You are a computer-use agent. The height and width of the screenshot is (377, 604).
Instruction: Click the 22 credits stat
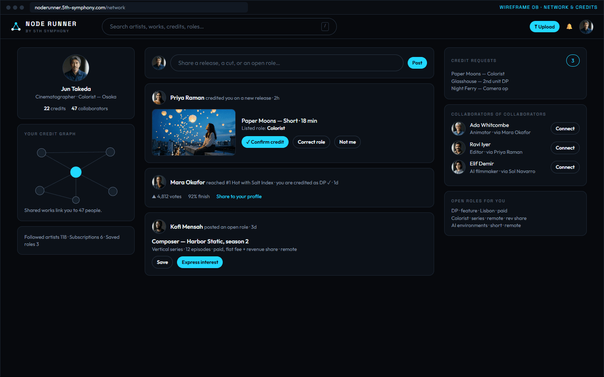[55, 108]
